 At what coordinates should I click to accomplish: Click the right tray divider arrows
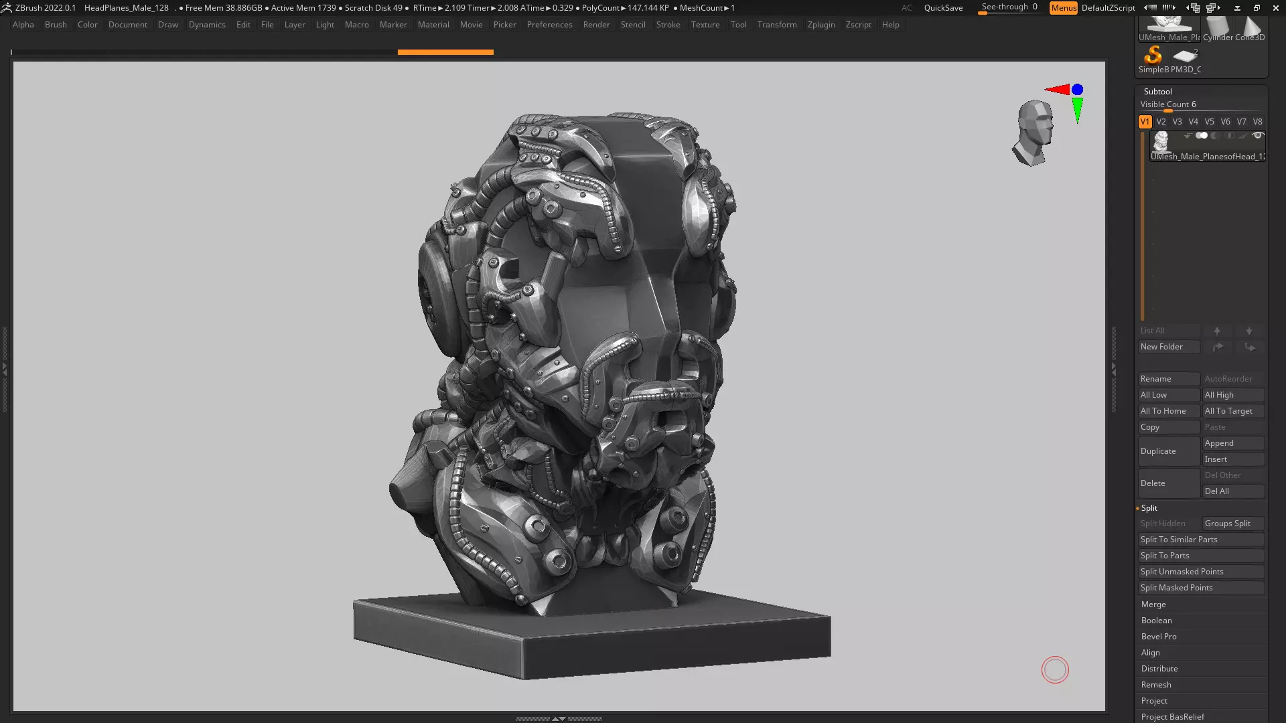click(x=1114, y=369)
